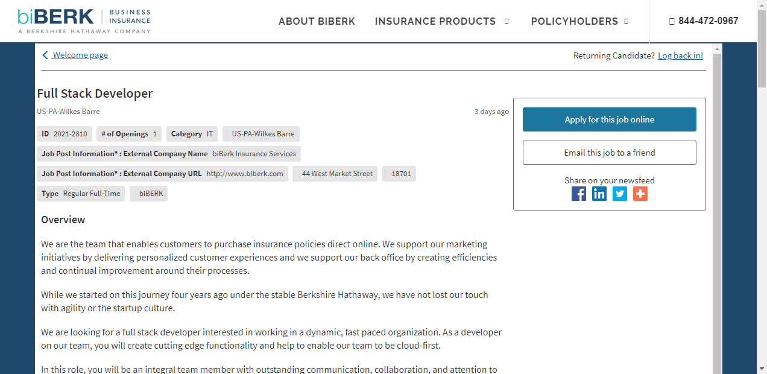Click the Full Stack Developer heading
This screenshot has height=374, width=767.
[x=95, y=93]
